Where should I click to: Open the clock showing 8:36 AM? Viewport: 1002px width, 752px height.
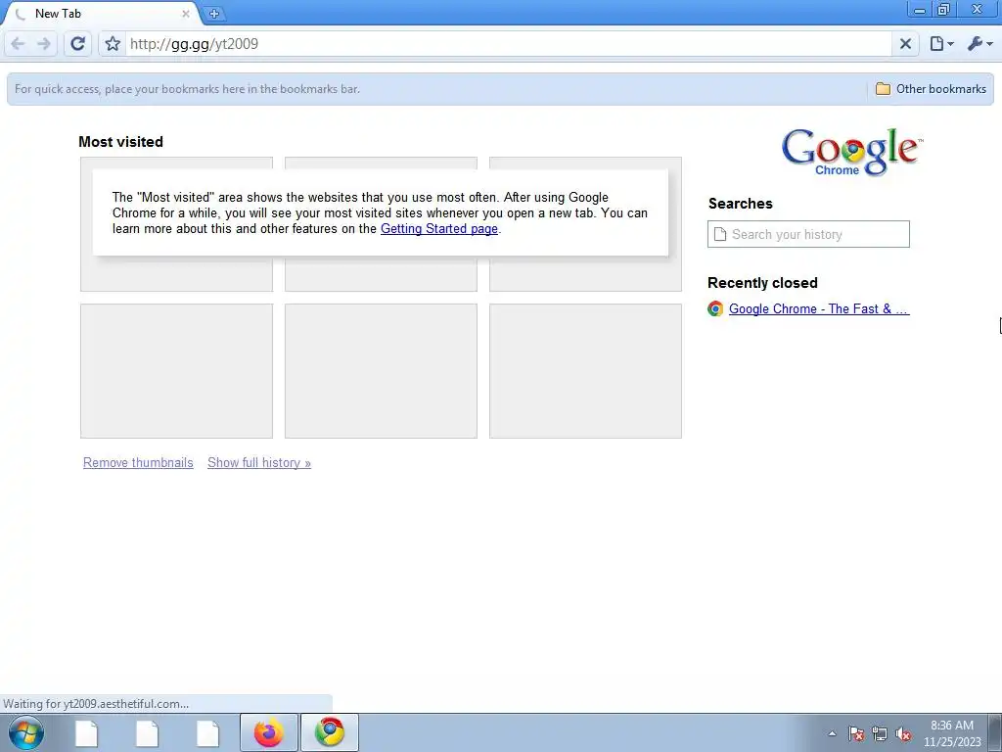952,733
